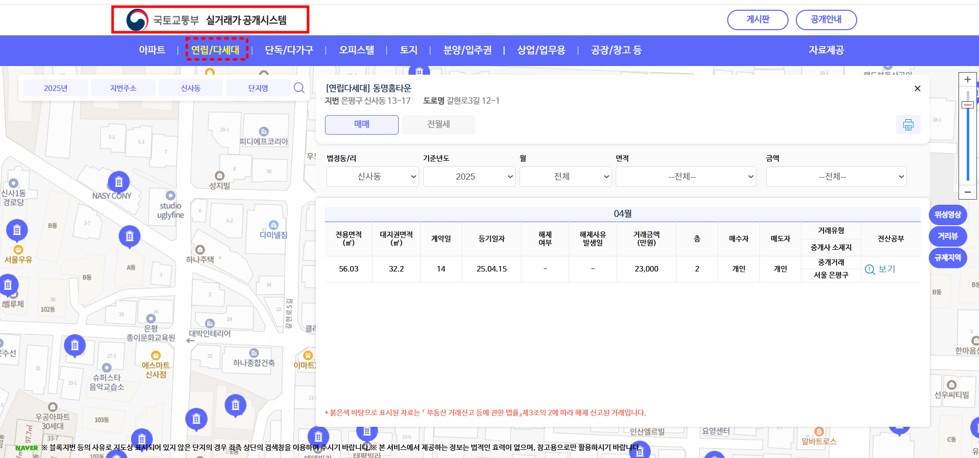Click the 04월 month header
Viewport: 979px width, 458px height.
click(x=623, y=214)
